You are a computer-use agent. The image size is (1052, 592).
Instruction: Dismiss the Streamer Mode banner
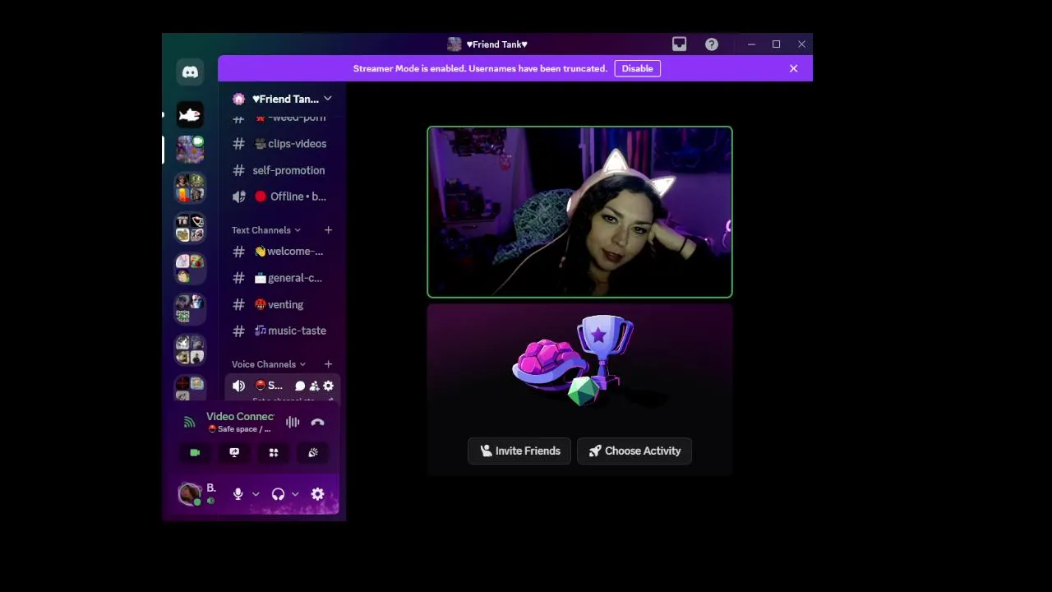[x=794, y=69]
